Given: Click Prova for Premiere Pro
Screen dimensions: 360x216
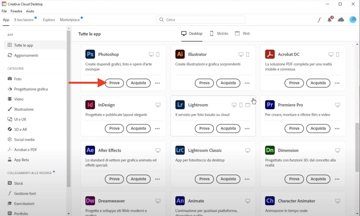Looking at the screenshot, I should pyautogui.click(x=294, y=128).
